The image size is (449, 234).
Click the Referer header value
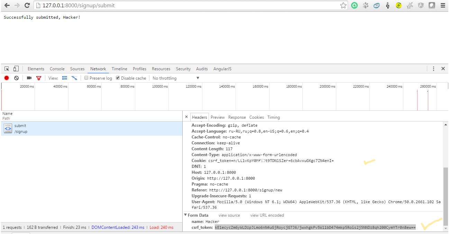click(x=246, y=190)
